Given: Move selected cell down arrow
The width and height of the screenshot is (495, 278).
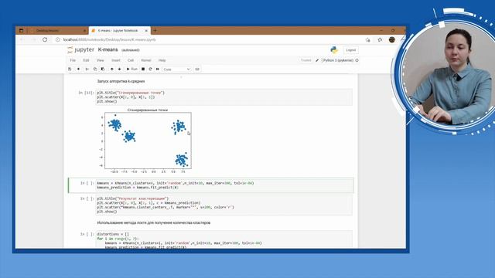Looking at the screenshot, I should (119, 69).
